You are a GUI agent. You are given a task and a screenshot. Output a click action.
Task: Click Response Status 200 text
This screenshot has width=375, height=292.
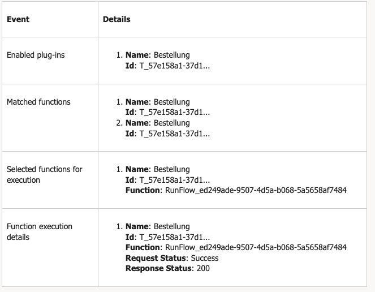203,268
